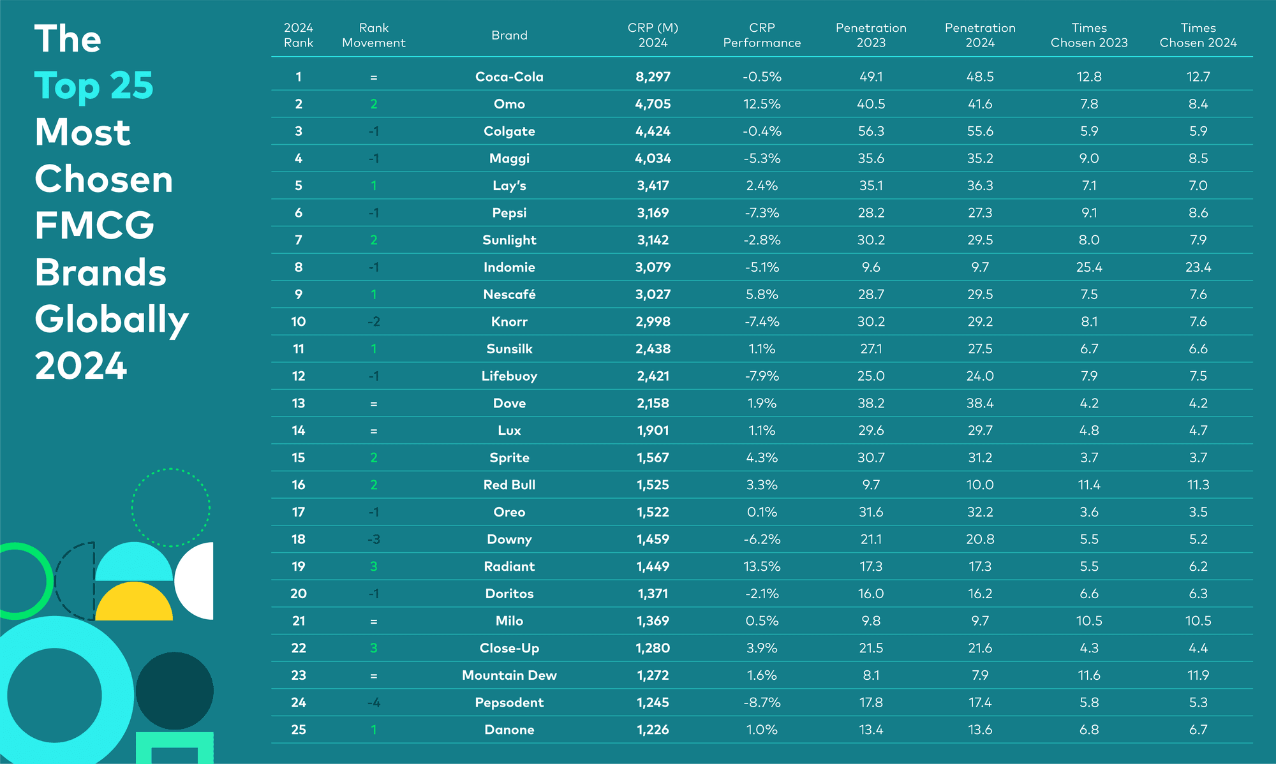Image resolution: width=1276 pixels, height=764 pixels.
Task: Click the dashed dark half-circle outline
Action: click(x=75, y=581)
